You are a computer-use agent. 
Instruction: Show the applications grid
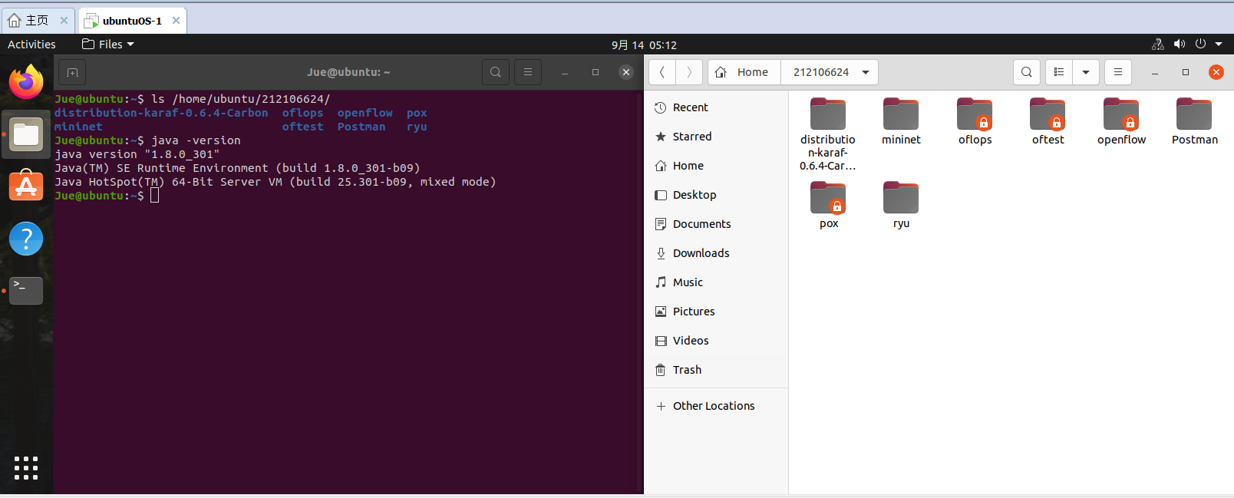click(x=26, y=467)
